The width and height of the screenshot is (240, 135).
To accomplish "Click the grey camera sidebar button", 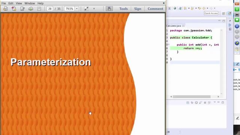I will pyautogui.click(x=237, y=15).
